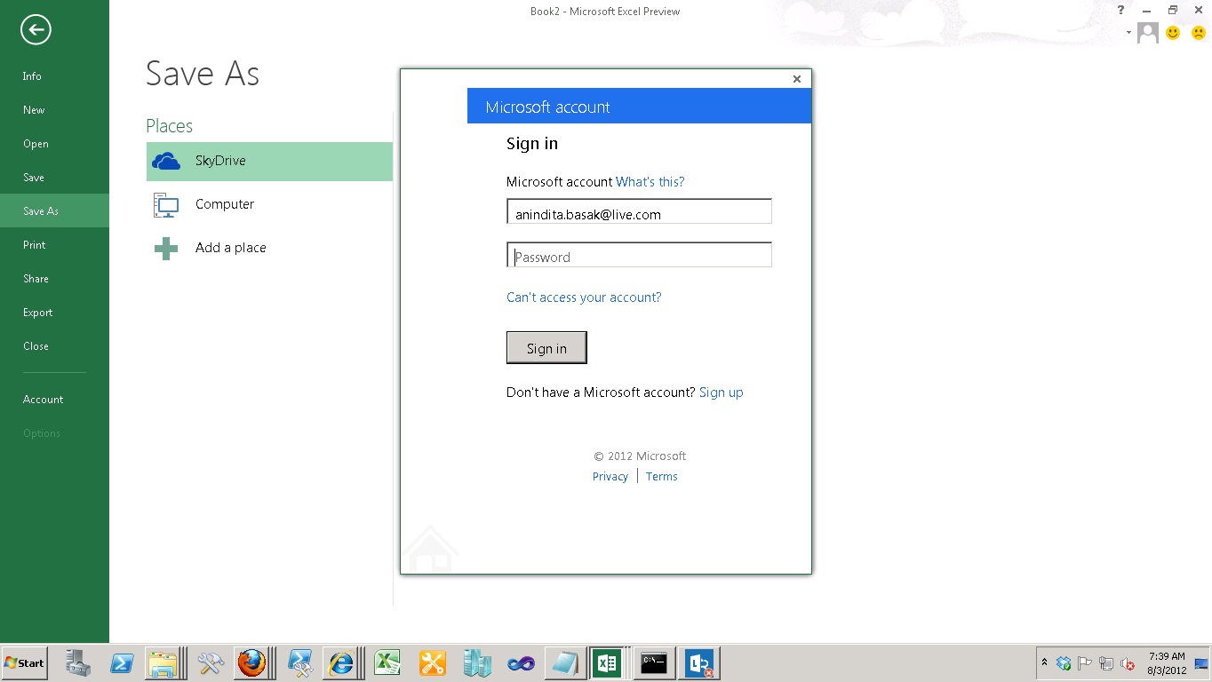Open the blue buildings taskbar icon

tap(476, 662)
